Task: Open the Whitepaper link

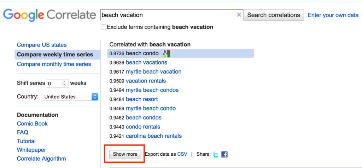Action: pos(31,150)
